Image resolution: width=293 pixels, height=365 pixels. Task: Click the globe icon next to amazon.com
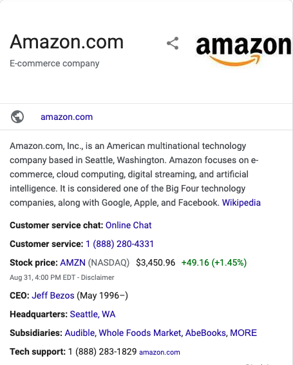pos(17,117)
